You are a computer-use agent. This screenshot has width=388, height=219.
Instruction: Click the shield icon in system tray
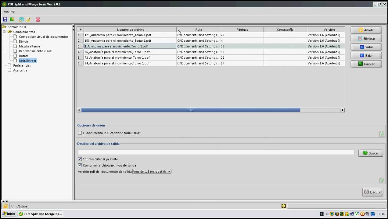[337, 214]
